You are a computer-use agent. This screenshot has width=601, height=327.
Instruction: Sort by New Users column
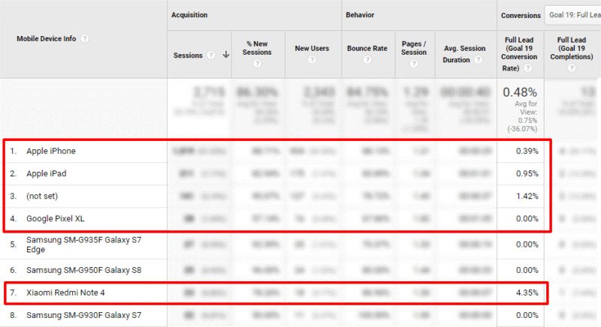[312, 48]
